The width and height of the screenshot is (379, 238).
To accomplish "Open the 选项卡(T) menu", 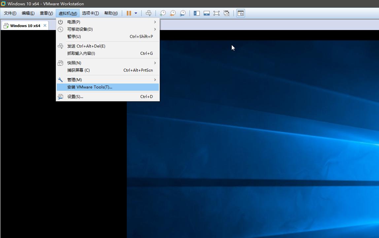I will pyautogui.click(x=90, y=13).
